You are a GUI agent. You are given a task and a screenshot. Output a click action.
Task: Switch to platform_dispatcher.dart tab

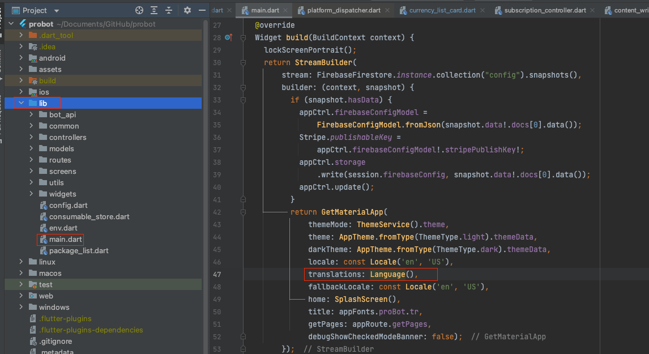click(344, 10)
